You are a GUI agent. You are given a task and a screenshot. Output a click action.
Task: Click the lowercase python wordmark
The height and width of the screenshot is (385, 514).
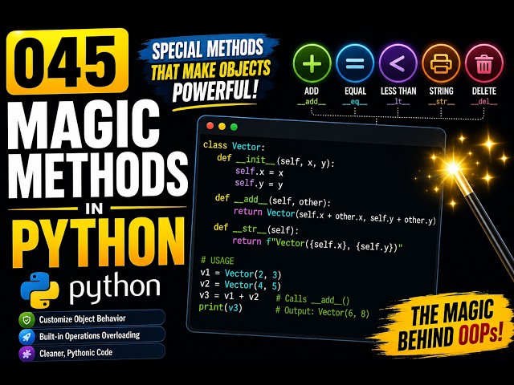point(115,290)
